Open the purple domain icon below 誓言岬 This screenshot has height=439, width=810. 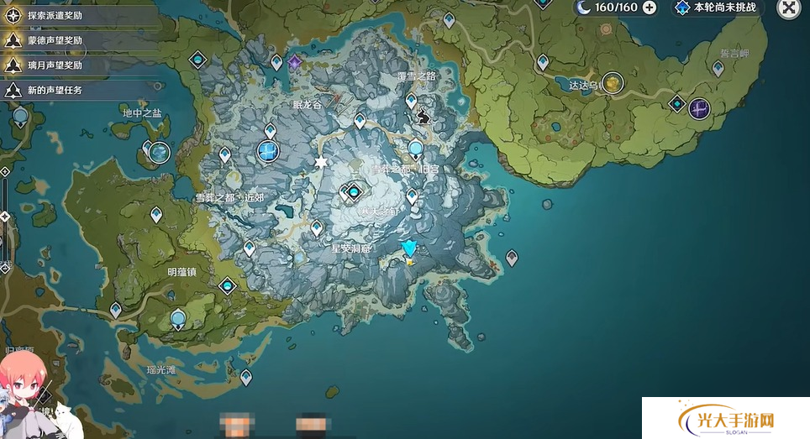699,108
